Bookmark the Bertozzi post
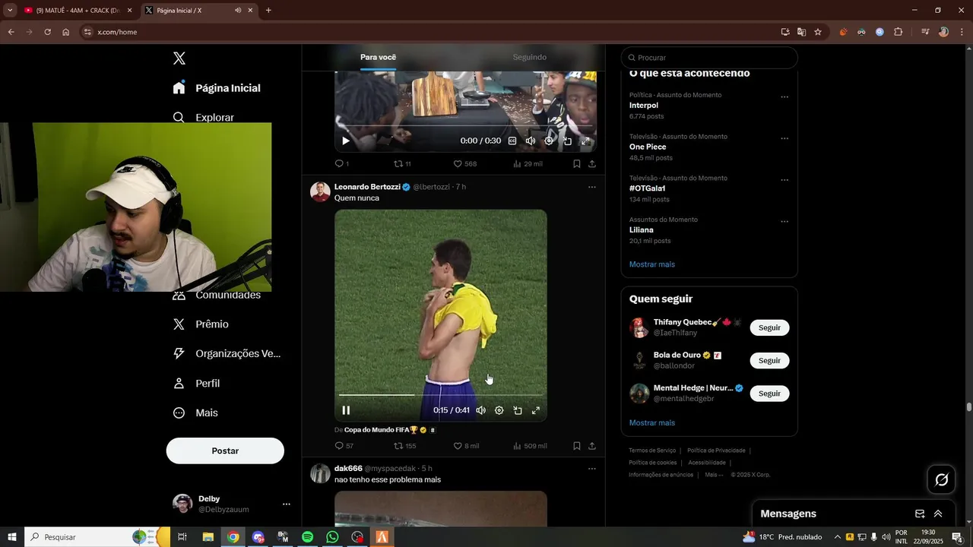This screenshot has height=547, width=973. [577, 446]
